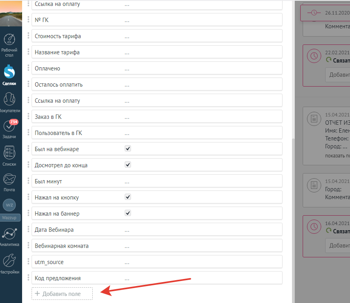This screenshot has height=303, width=350.
Task: Click the Добавить поле button
Action: point(62,294)
